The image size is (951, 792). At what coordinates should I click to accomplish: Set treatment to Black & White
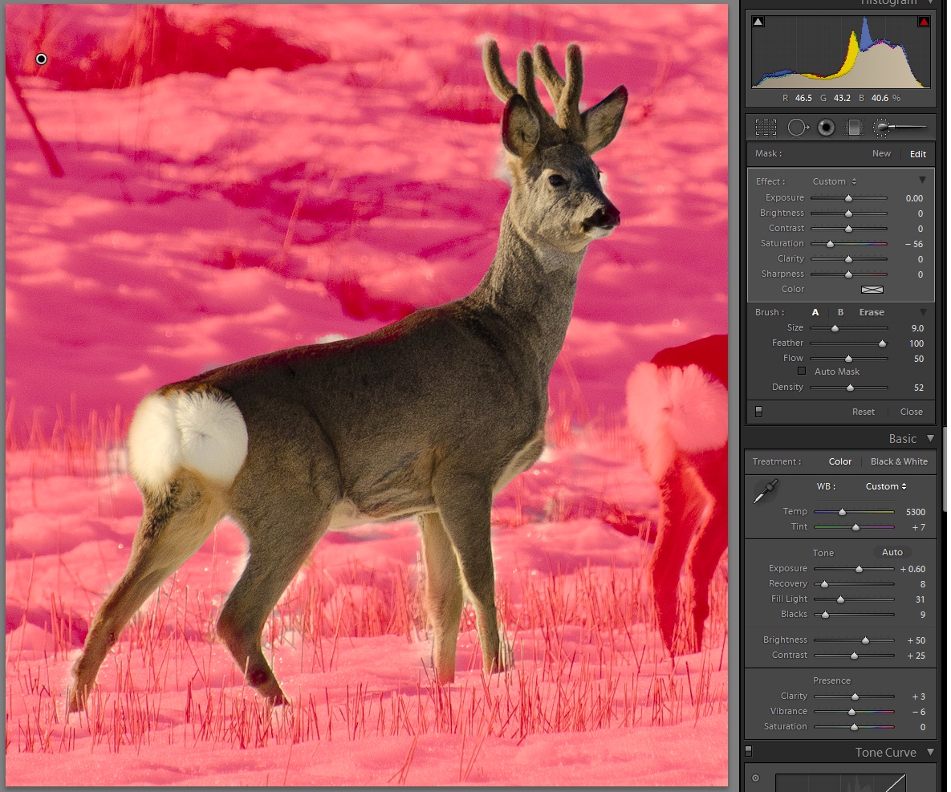pos(899,461)
